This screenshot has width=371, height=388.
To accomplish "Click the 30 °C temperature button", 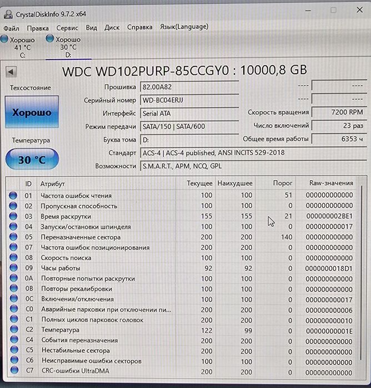I will click(x=32, y=159).
